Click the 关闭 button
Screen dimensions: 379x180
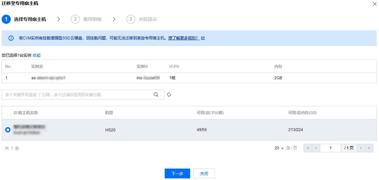point(204,173)
